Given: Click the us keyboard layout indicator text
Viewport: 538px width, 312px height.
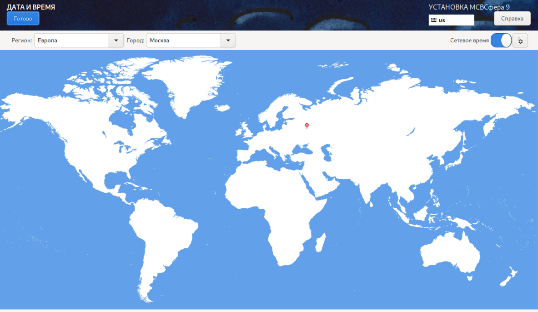Looking at the screenshot, I should tap(442, 20).
